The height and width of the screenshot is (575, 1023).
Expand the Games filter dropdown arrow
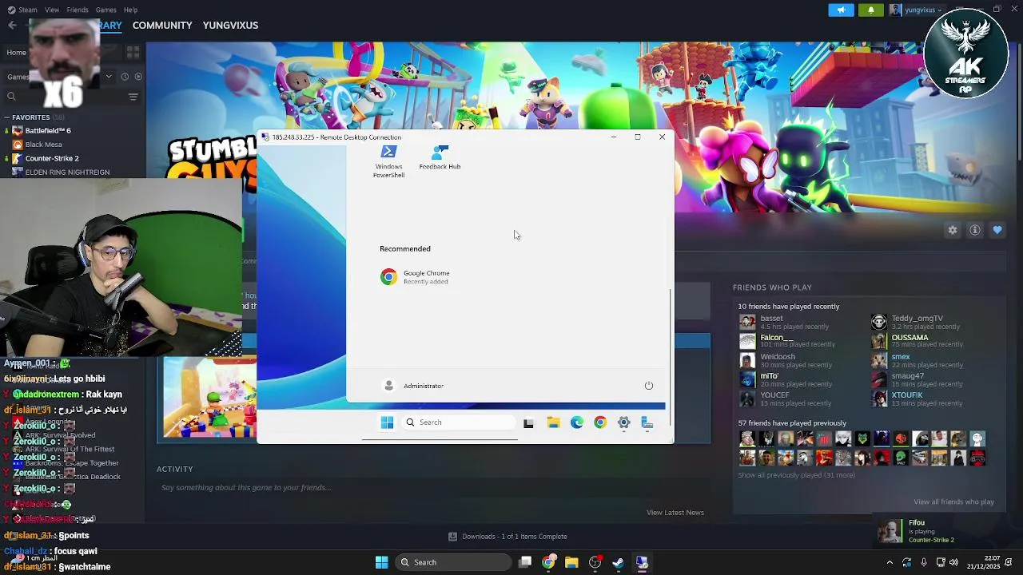[x=109, y=77]
